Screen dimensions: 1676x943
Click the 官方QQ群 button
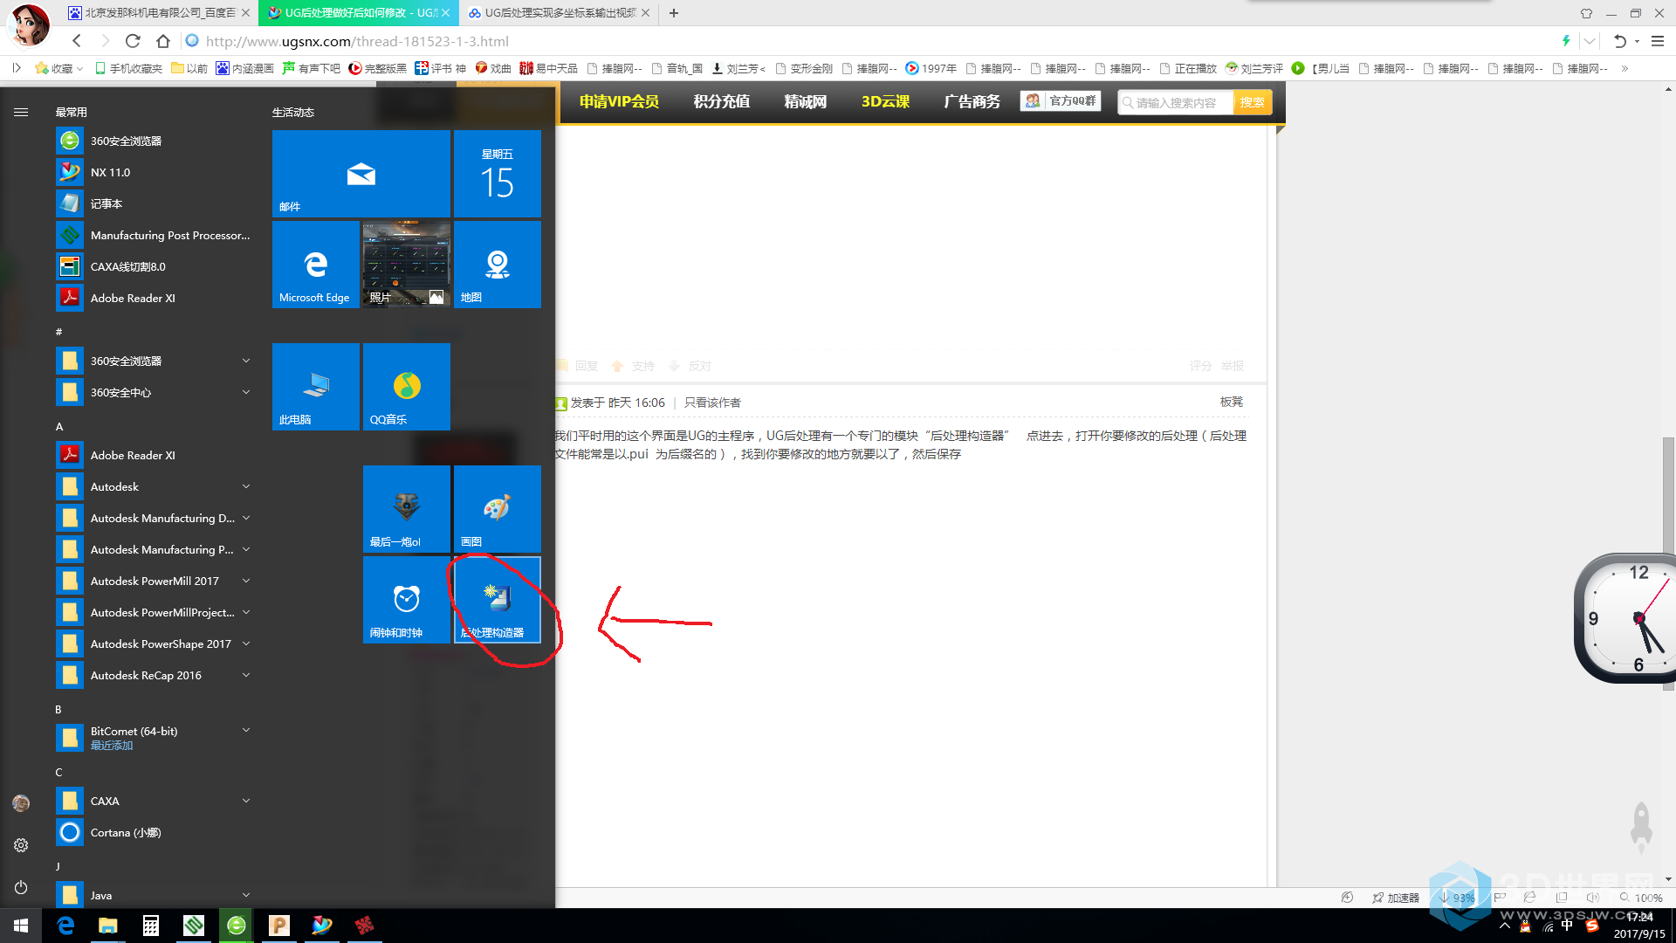[x=1061, y=101]
